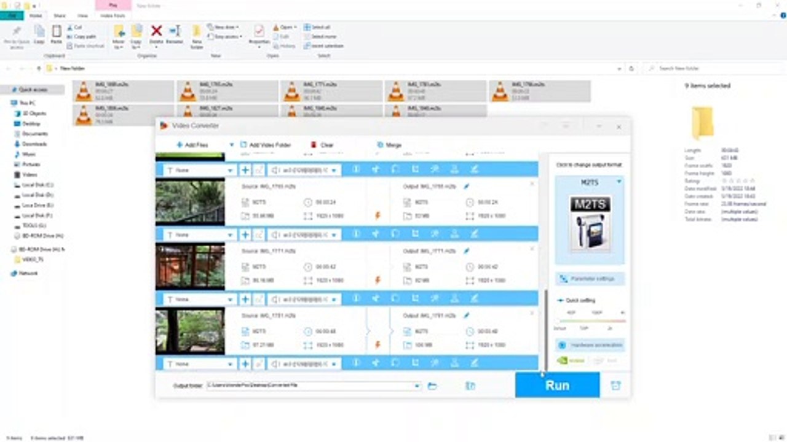Click Rename icon in Explorer ribbon
This screenshot has height=442, width=787.
coord(175,35)
